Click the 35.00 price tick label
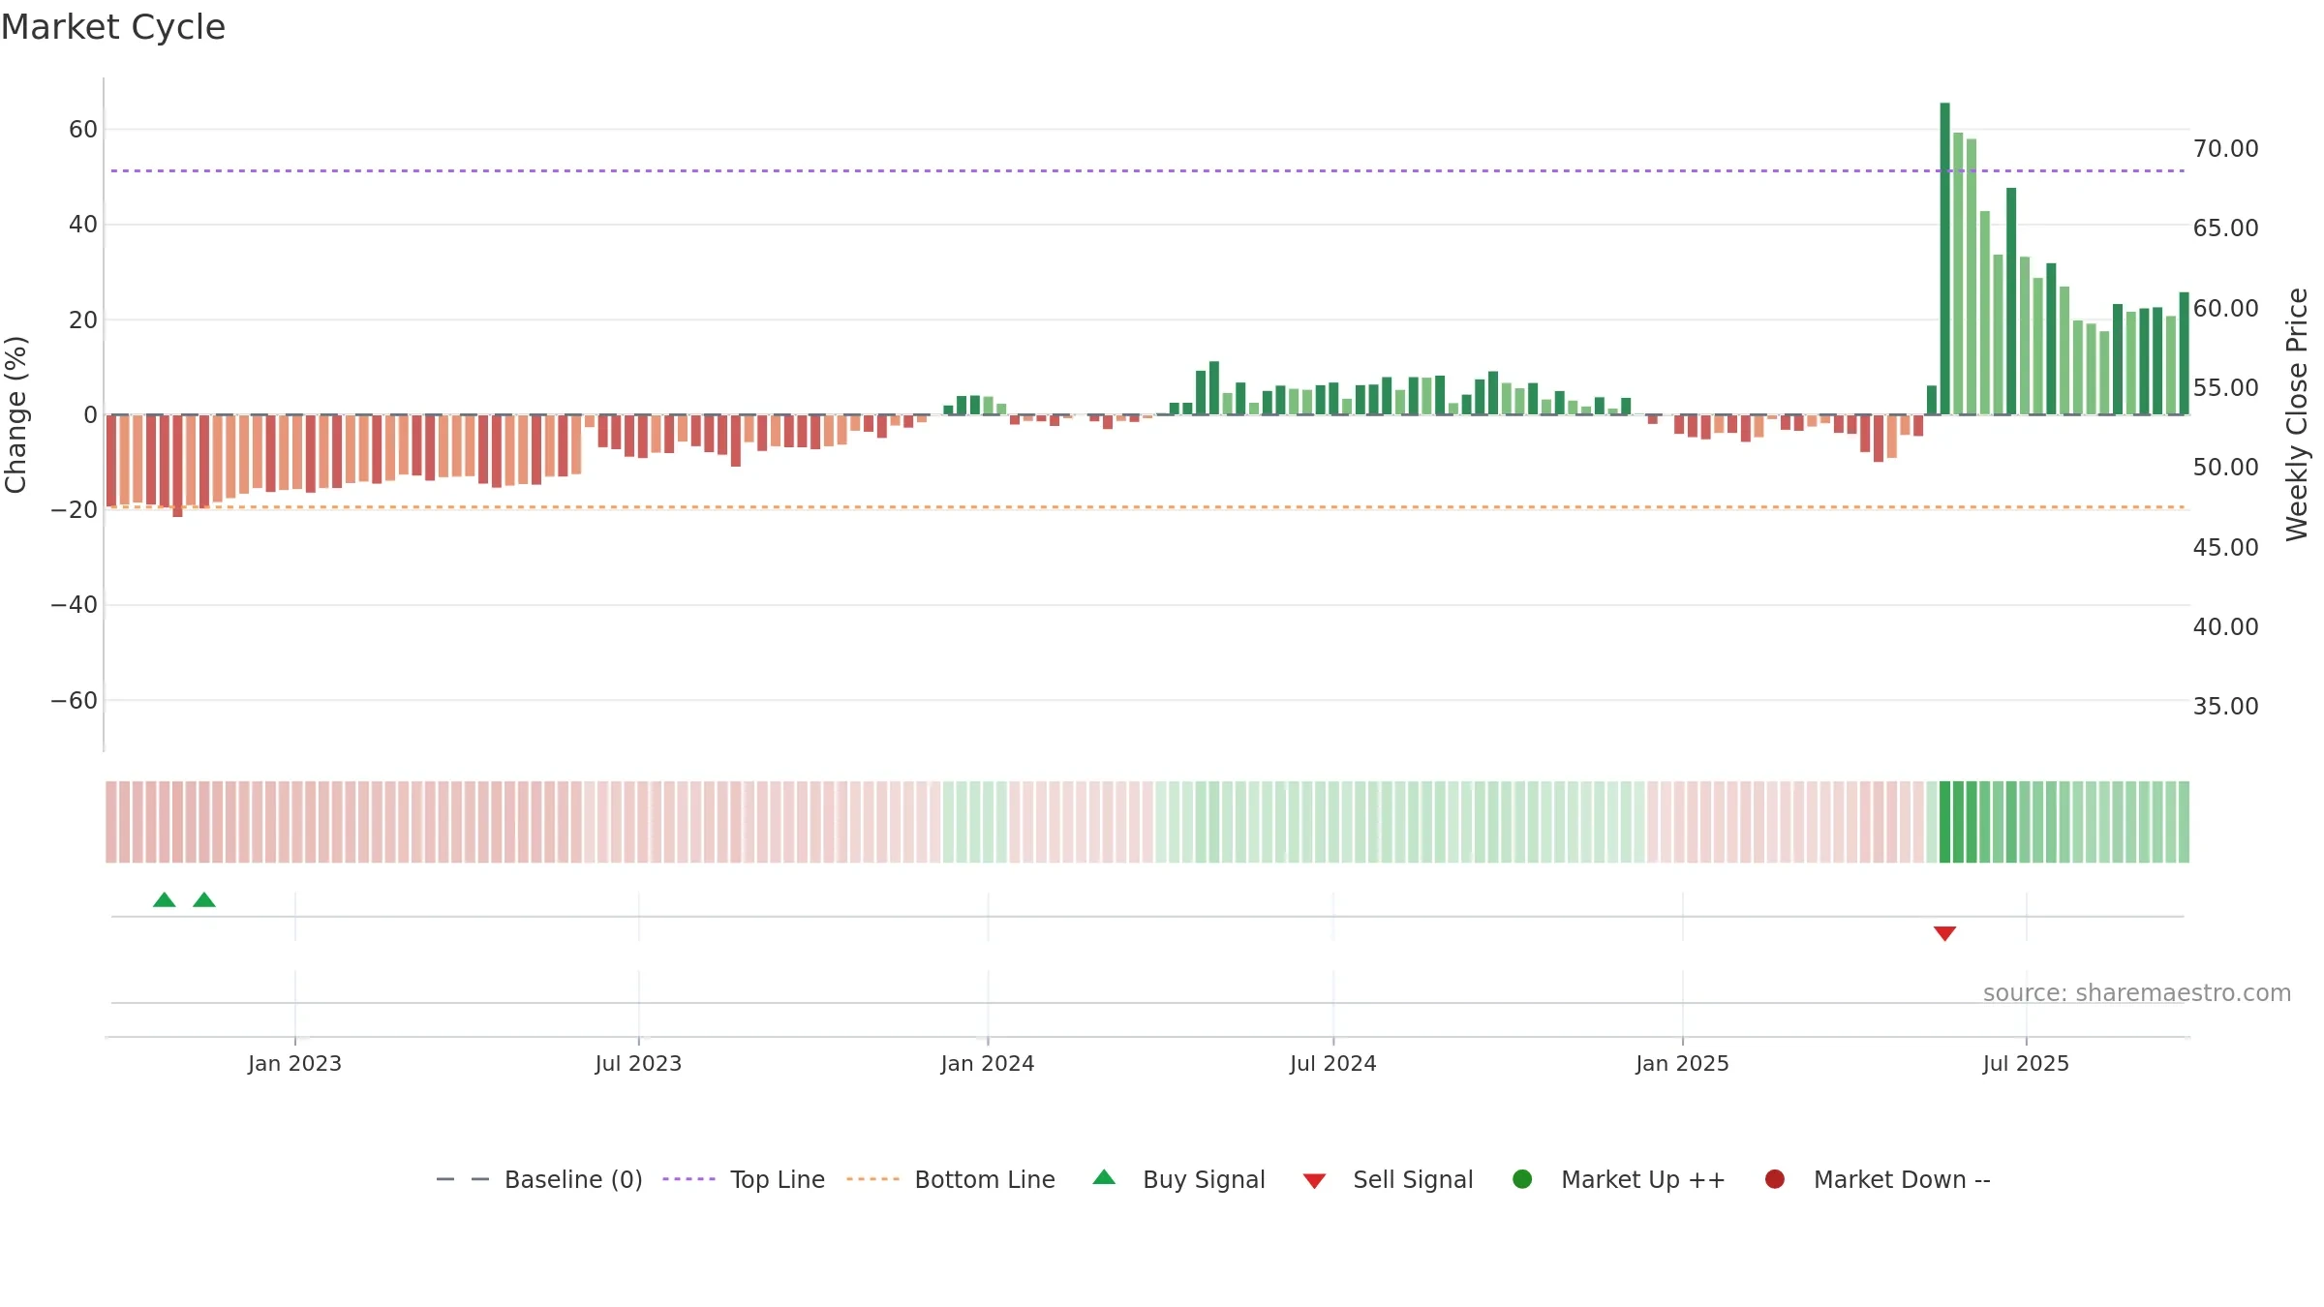Screen dimensions: 2324x1307 pos(2225,707)
